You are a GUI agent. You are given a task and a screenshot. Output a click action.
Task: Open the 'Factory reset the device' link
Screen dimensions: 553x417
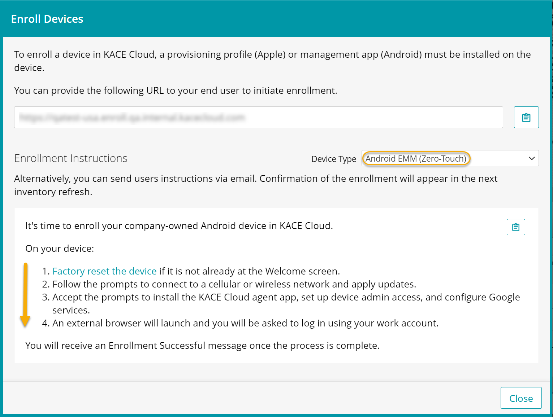pos(104,271)
